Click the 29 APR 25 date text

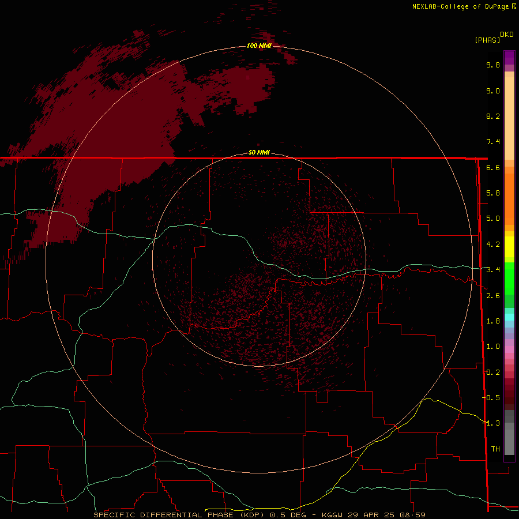click(371, 515)
